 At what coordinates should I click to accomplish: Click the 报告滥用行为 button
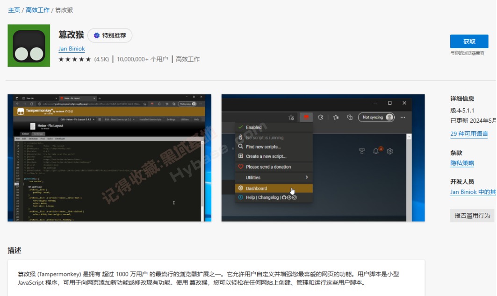(472, 216)
